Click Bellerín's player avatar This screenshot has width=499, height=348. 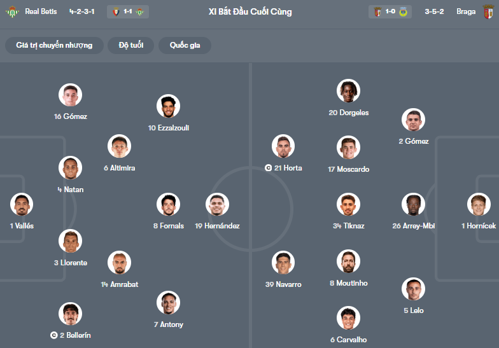tap(70, 314)
